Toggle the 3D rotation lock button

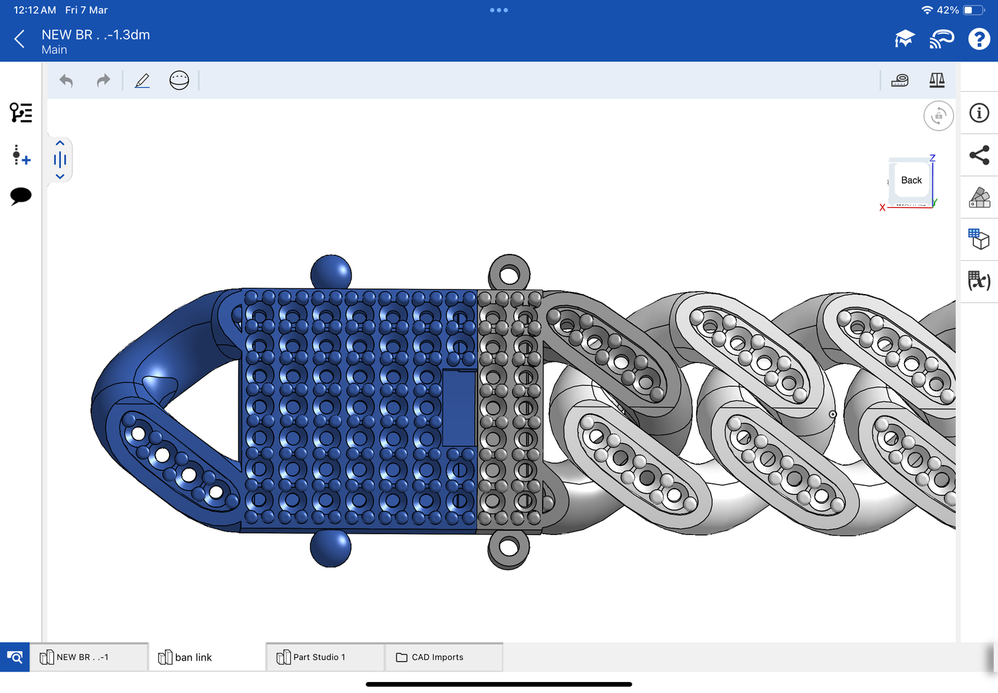pos(938,116)
